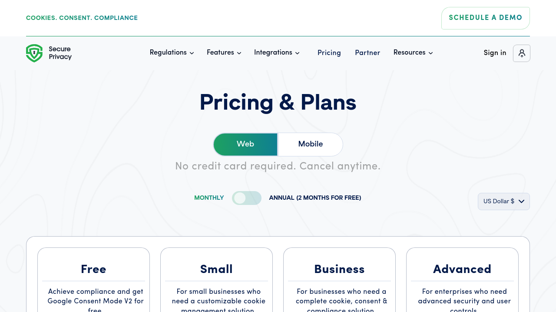Open the Pricing page link
Screen dimensions: 556x312
(329, 53)
